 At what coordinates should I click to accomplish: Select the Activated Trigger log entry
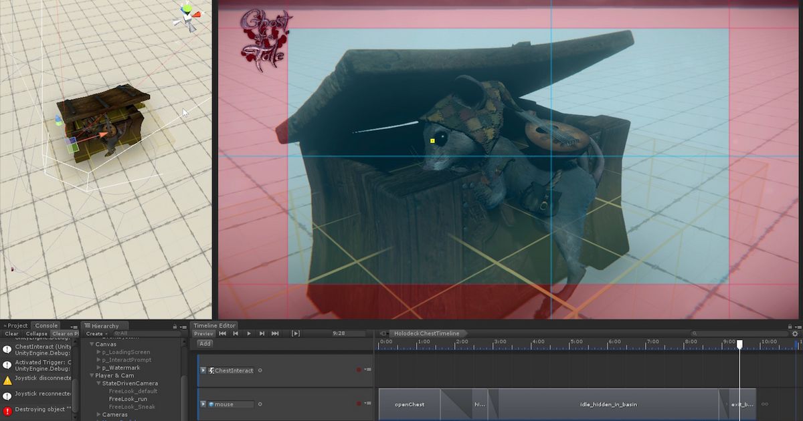pyautogui.click(x=37, y=366)
